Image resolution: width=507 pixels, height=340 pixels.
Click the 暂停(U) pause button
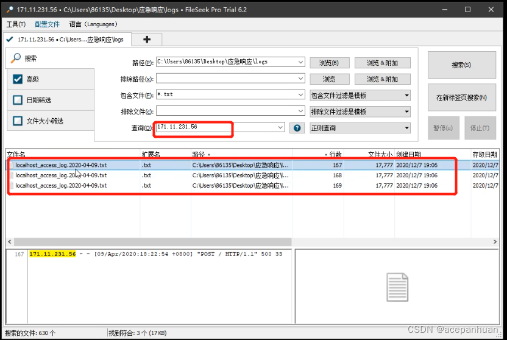(443, 128)
